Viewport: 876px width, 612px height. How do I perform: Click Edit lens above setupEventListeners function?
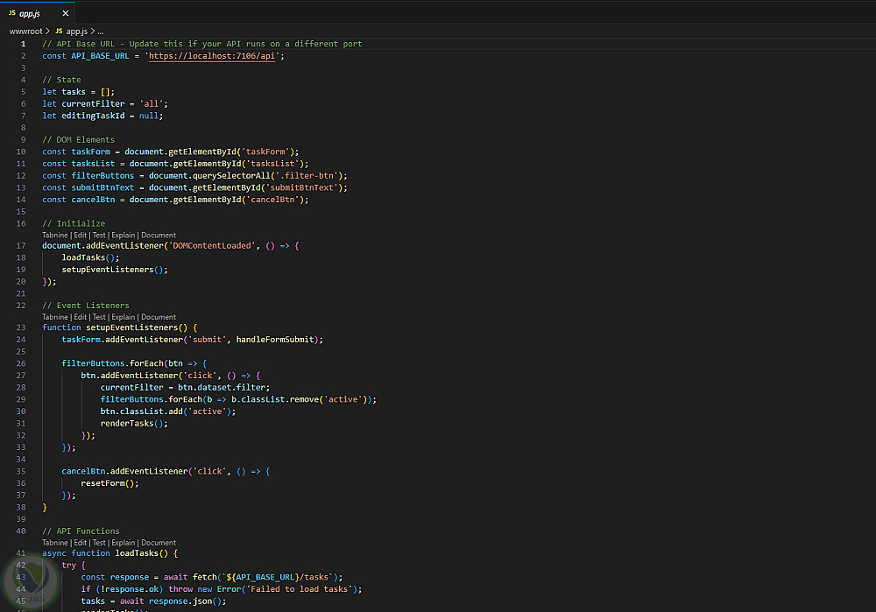(x=81, y=317)
